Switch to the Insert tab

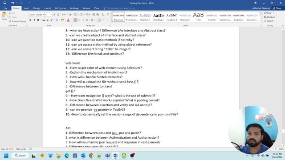coord(26,8)
